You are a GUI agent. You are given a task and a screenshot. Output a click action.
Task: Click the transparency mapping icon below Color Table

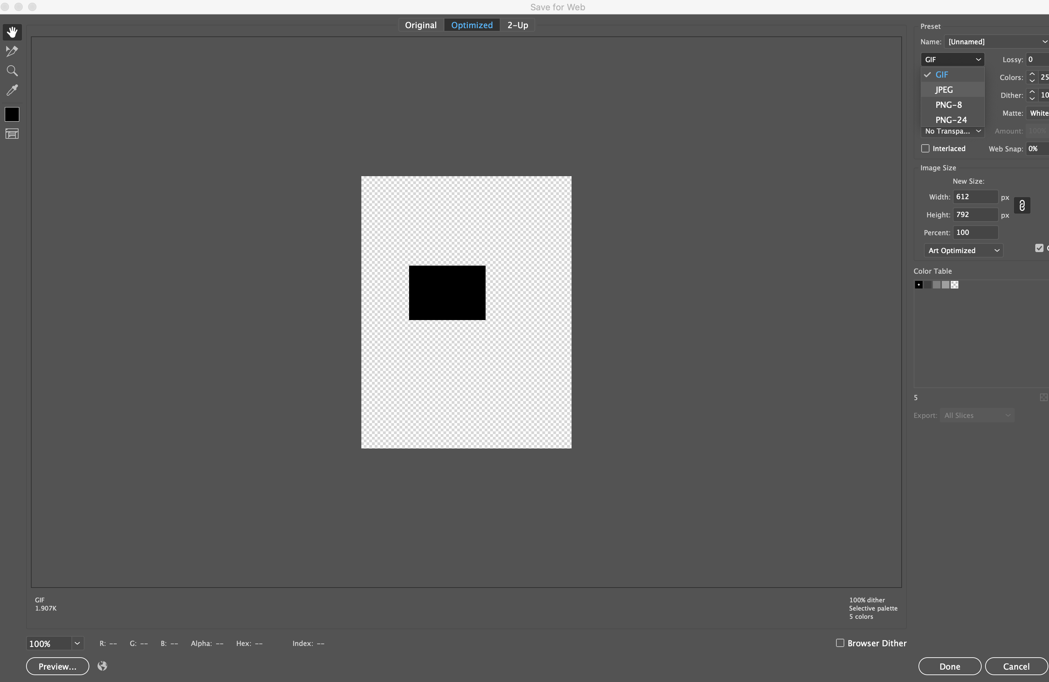tap(1043, 397)
